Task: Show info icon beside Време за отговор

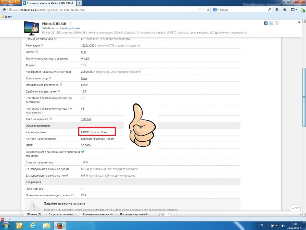Action: pos(50,78)
